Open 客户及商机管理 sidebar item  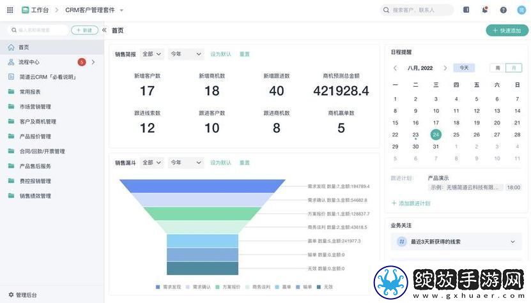(x=52, y=121)
